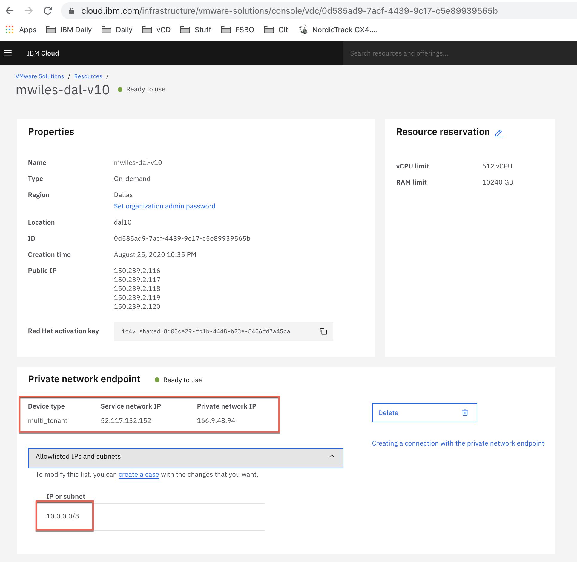Viewport: 577px width, 562px height.
Task: Copy the Red Hat activation key
Action: click(x=323, y=331)
